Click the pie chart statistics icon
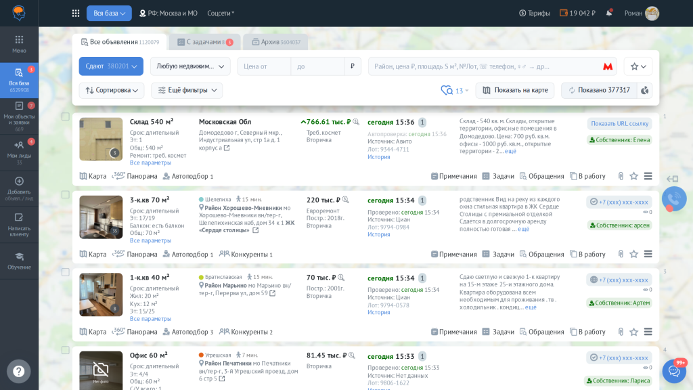Image resolution: width=693 pixels, height=390 pixels. [645, 90]
